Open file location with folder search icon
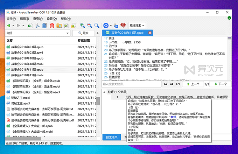Image resolution: width=238 pixels, height=154 pixels. click(x=59, y=26)
